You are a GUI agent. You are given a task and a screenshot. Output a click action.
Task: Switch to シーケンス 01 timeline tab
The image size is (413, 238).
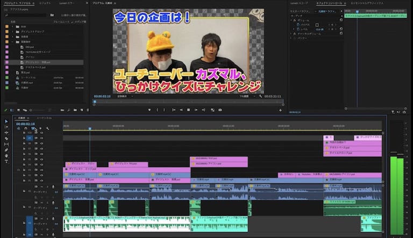click(44, 118)
